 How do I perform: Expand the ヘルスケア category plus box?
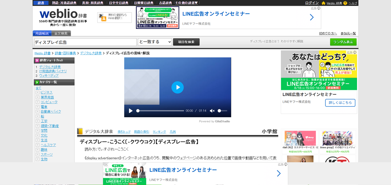click(38, 145)
